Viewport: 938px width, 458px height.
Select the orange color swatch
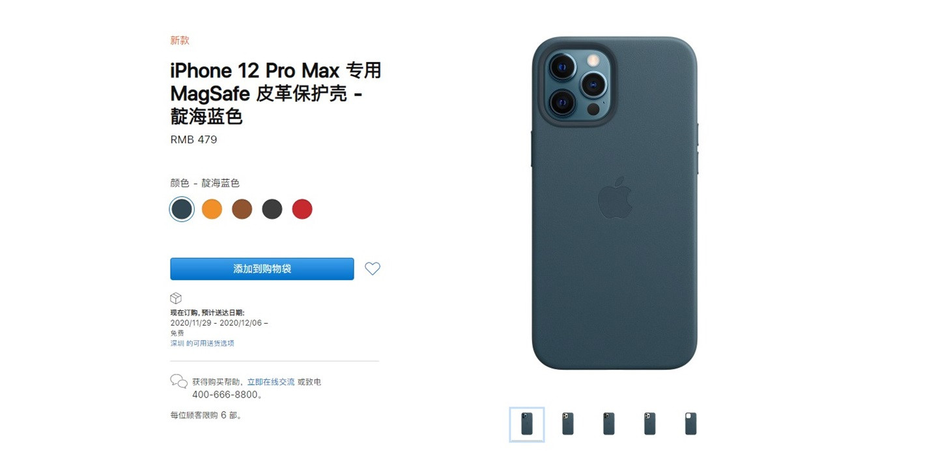[212, 209]
